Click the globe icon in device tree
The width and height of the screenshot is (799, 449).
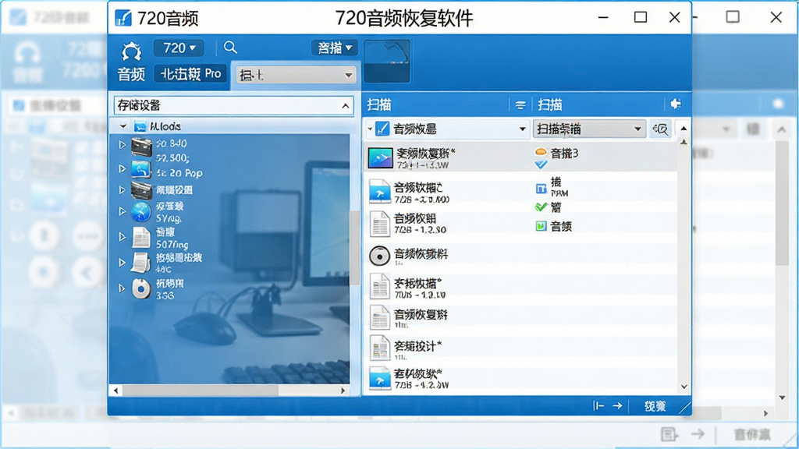(140, 212)
